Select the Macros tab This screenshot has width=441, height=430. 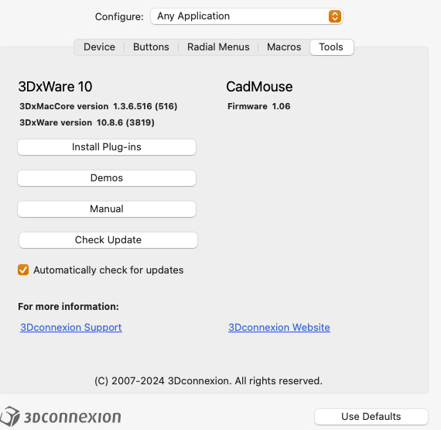pos(284,47)
